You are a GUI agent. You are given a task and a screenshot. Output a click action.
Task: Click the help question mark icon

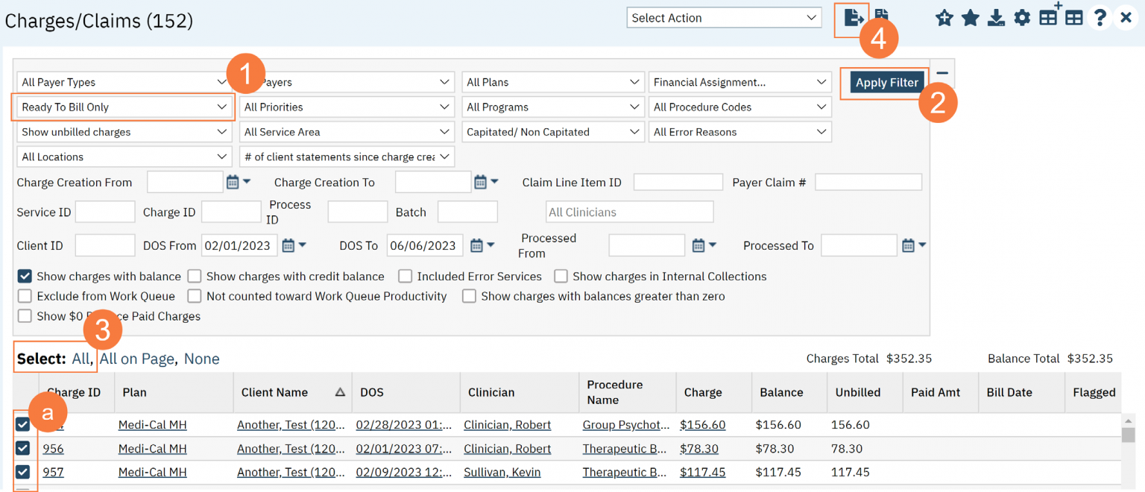click(x=1100, y=18)
